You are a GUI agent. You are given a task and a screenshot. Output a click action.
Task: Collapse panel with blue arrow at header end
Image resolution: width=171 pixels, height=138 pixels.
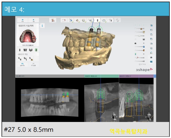tap(155, 76)
